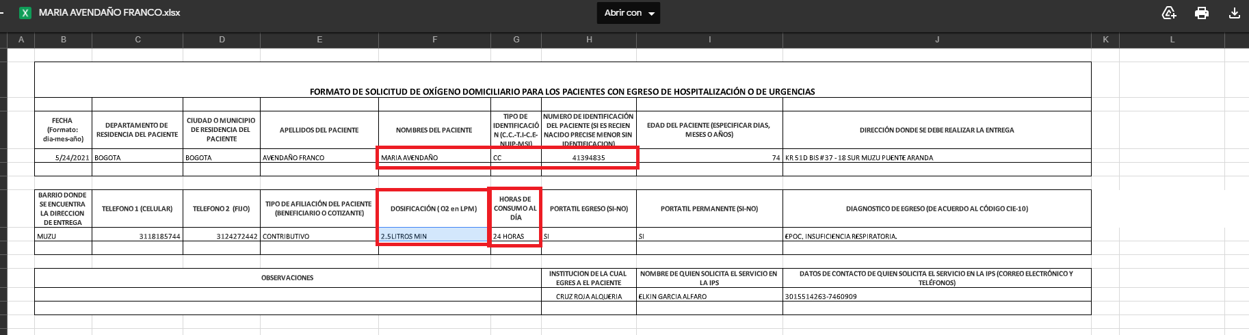Click the date cell 5/24/2021

64,157
